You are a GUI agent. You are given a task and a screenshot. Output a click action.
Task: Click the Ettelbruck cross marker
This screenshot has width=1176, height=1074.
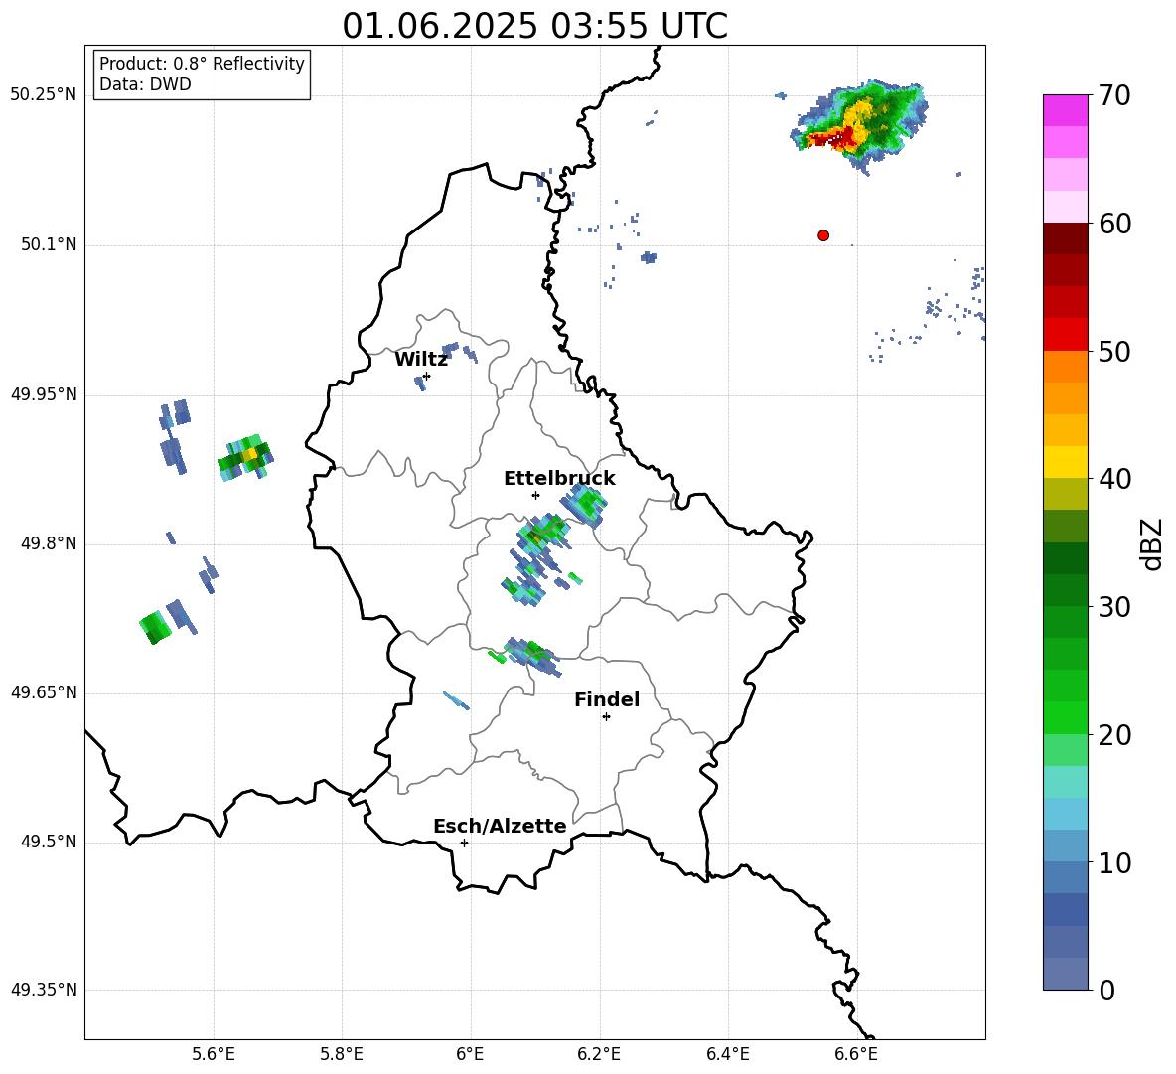coord(535,495)
